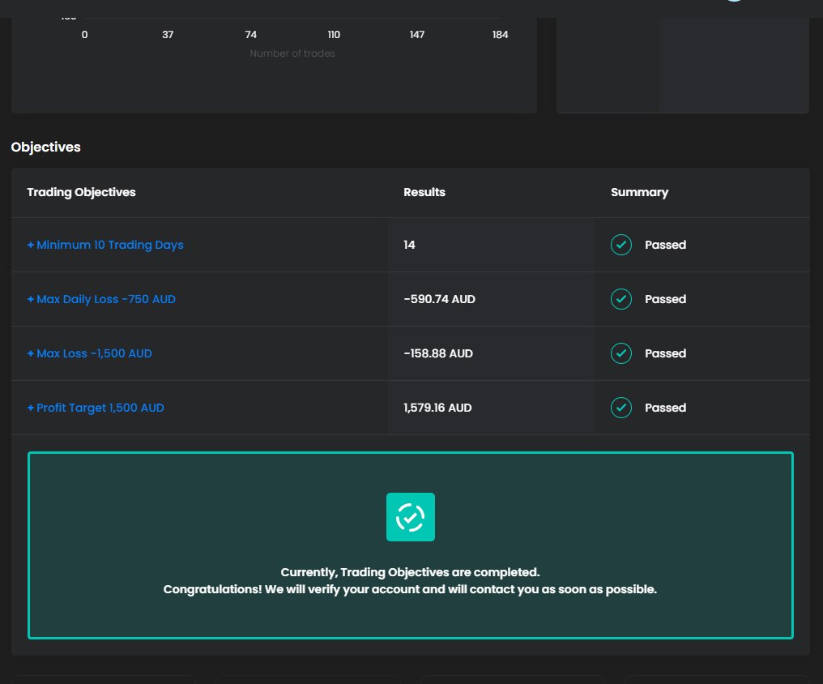Click the Passed checkmark icon for Profit Target

click(621, 408)
